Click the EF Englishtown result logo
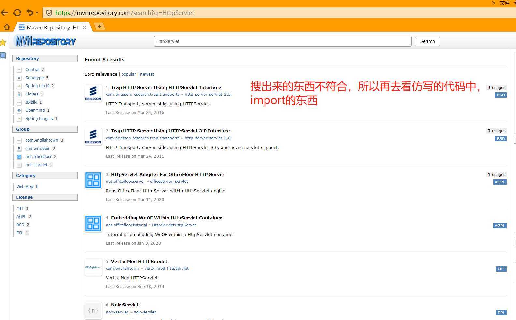Image resolution: width=516 pixels, height=320 pixels. point(93,267)
